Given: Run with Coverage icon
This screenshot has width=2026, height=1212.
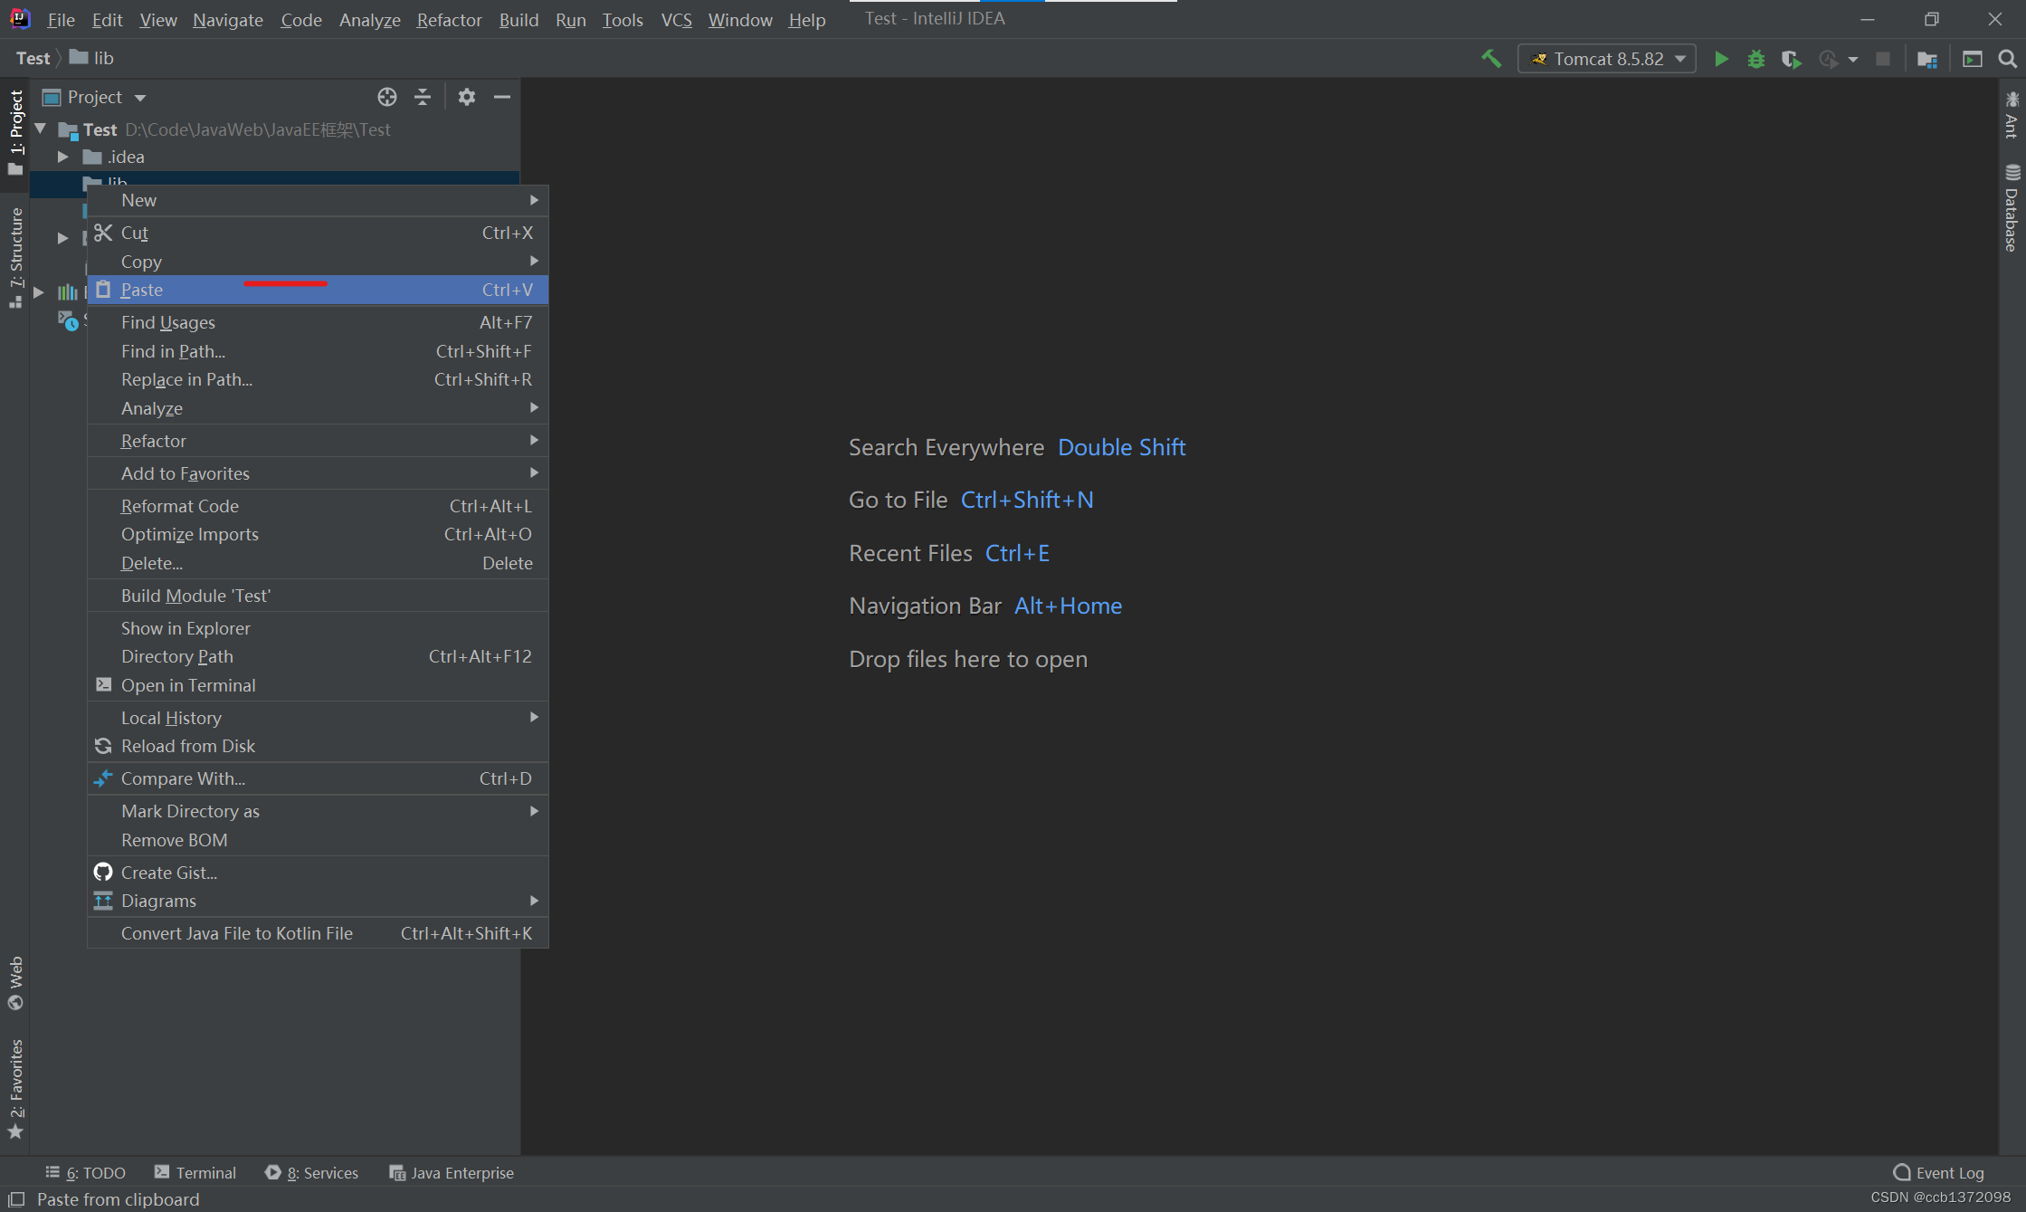Looking at the screenshot, I should (x=1792, y=59).
